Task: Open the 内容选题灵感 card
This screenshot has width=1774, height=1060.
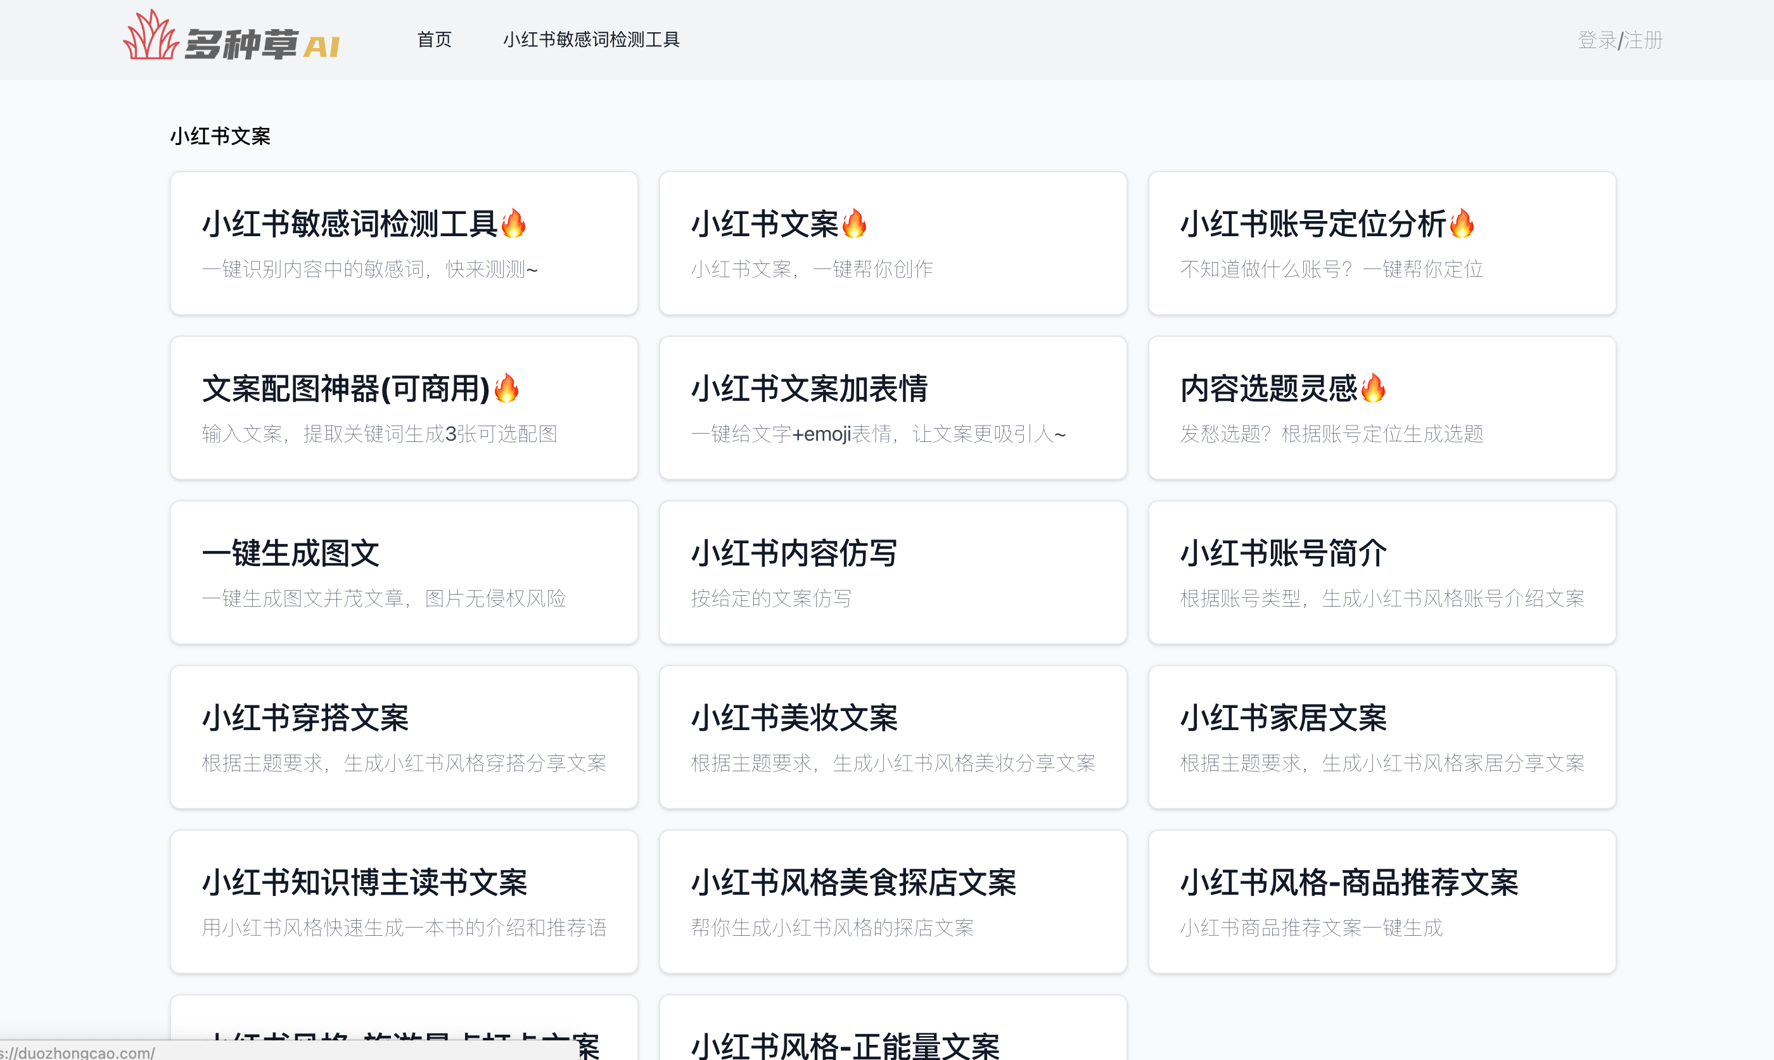Action: (1382, 408)
